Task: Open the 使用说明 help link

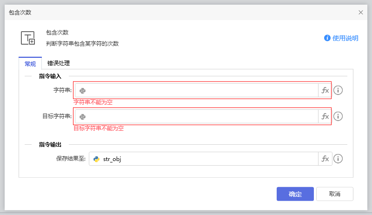Action: (345, 38)
